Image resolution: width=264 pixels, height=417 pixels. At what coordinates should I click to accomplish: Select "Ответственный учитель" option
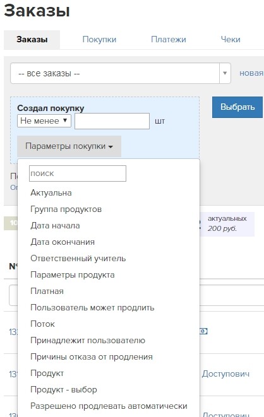point(78,258)
